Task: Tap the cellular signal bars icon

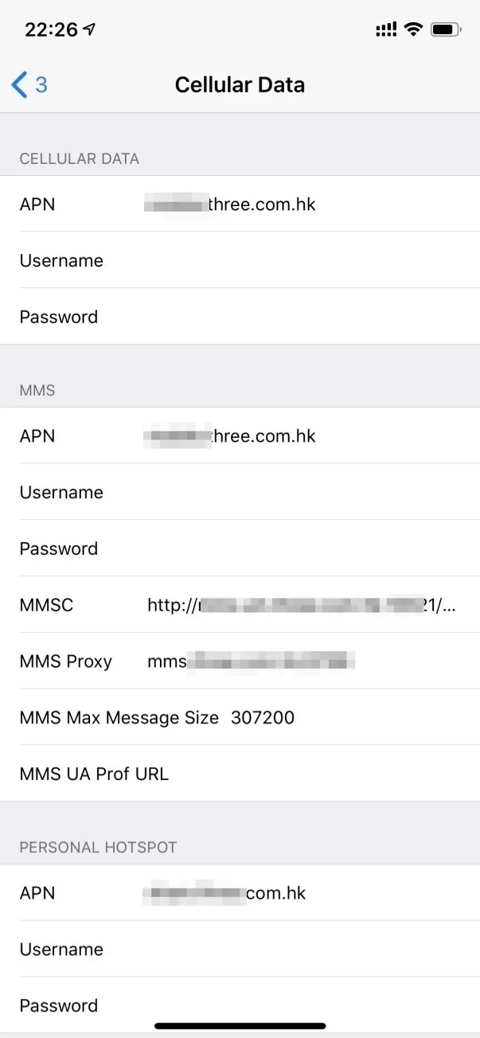Action: click(x=385, y=29)
